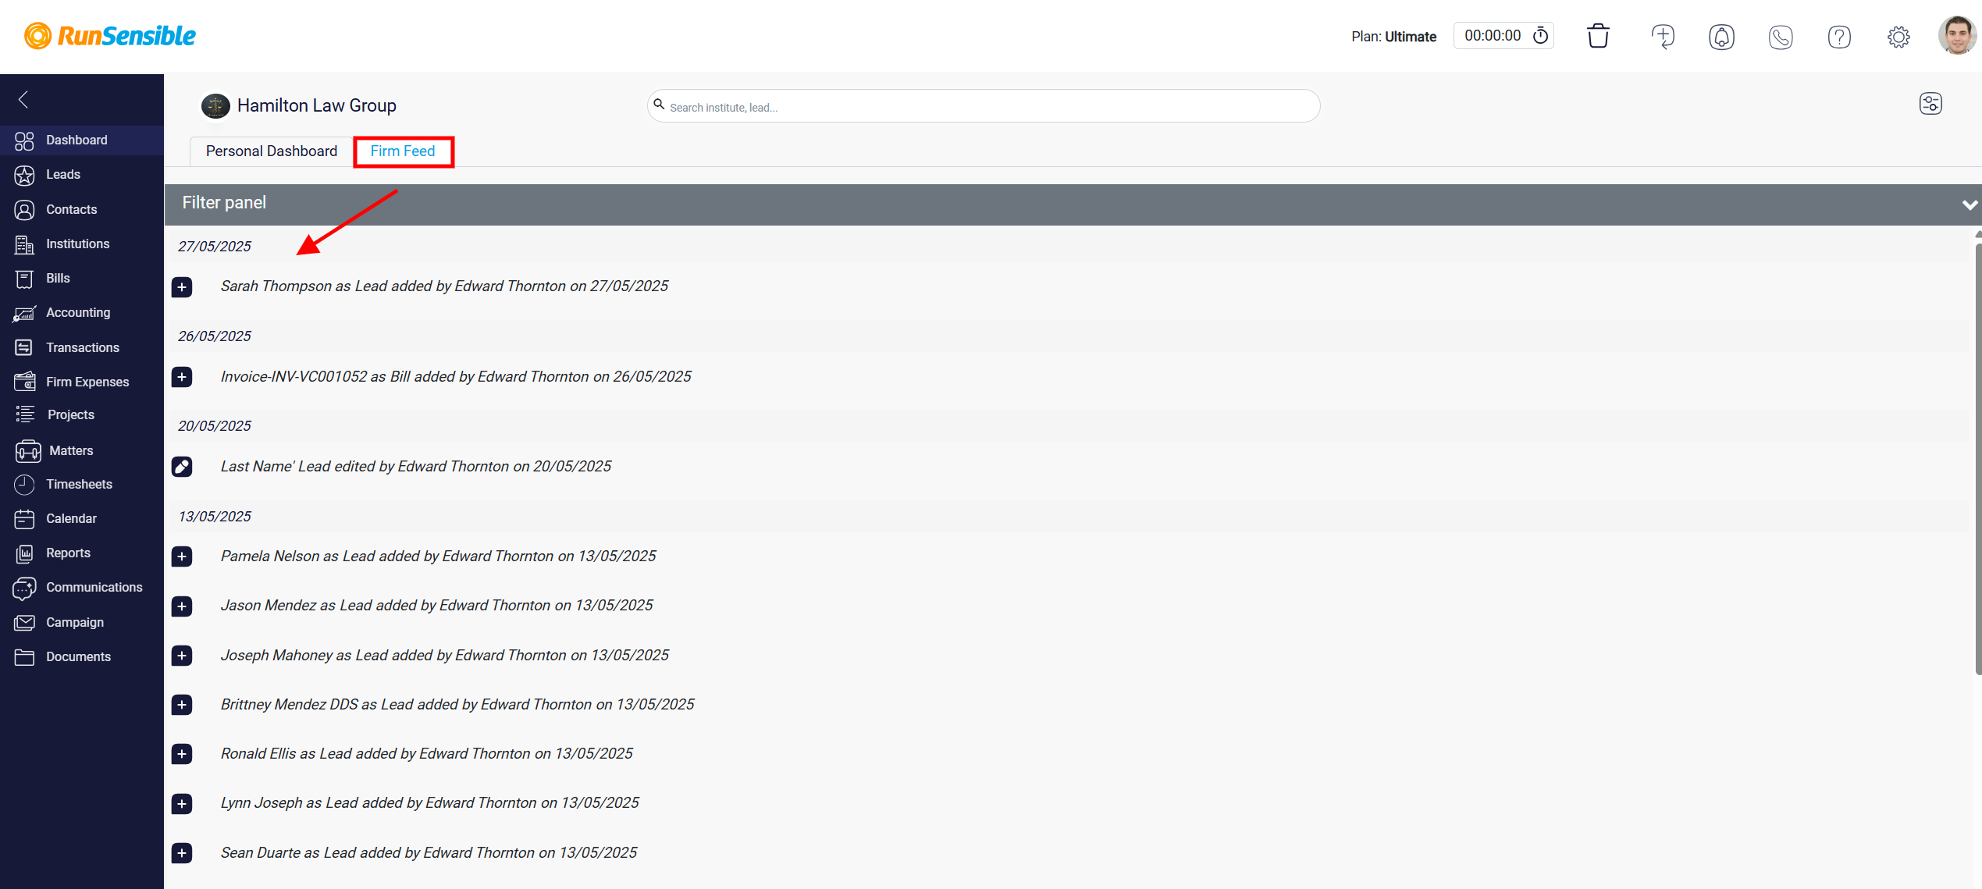
Task: Click Invoice-INV-VC001052 feed entry text
Action: pos(456,376)
